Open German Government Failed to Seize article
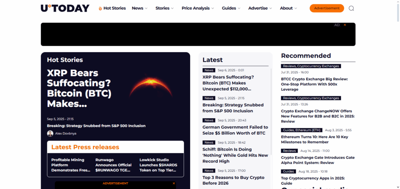Screen dimensions: 400x189 pos(235,130)
